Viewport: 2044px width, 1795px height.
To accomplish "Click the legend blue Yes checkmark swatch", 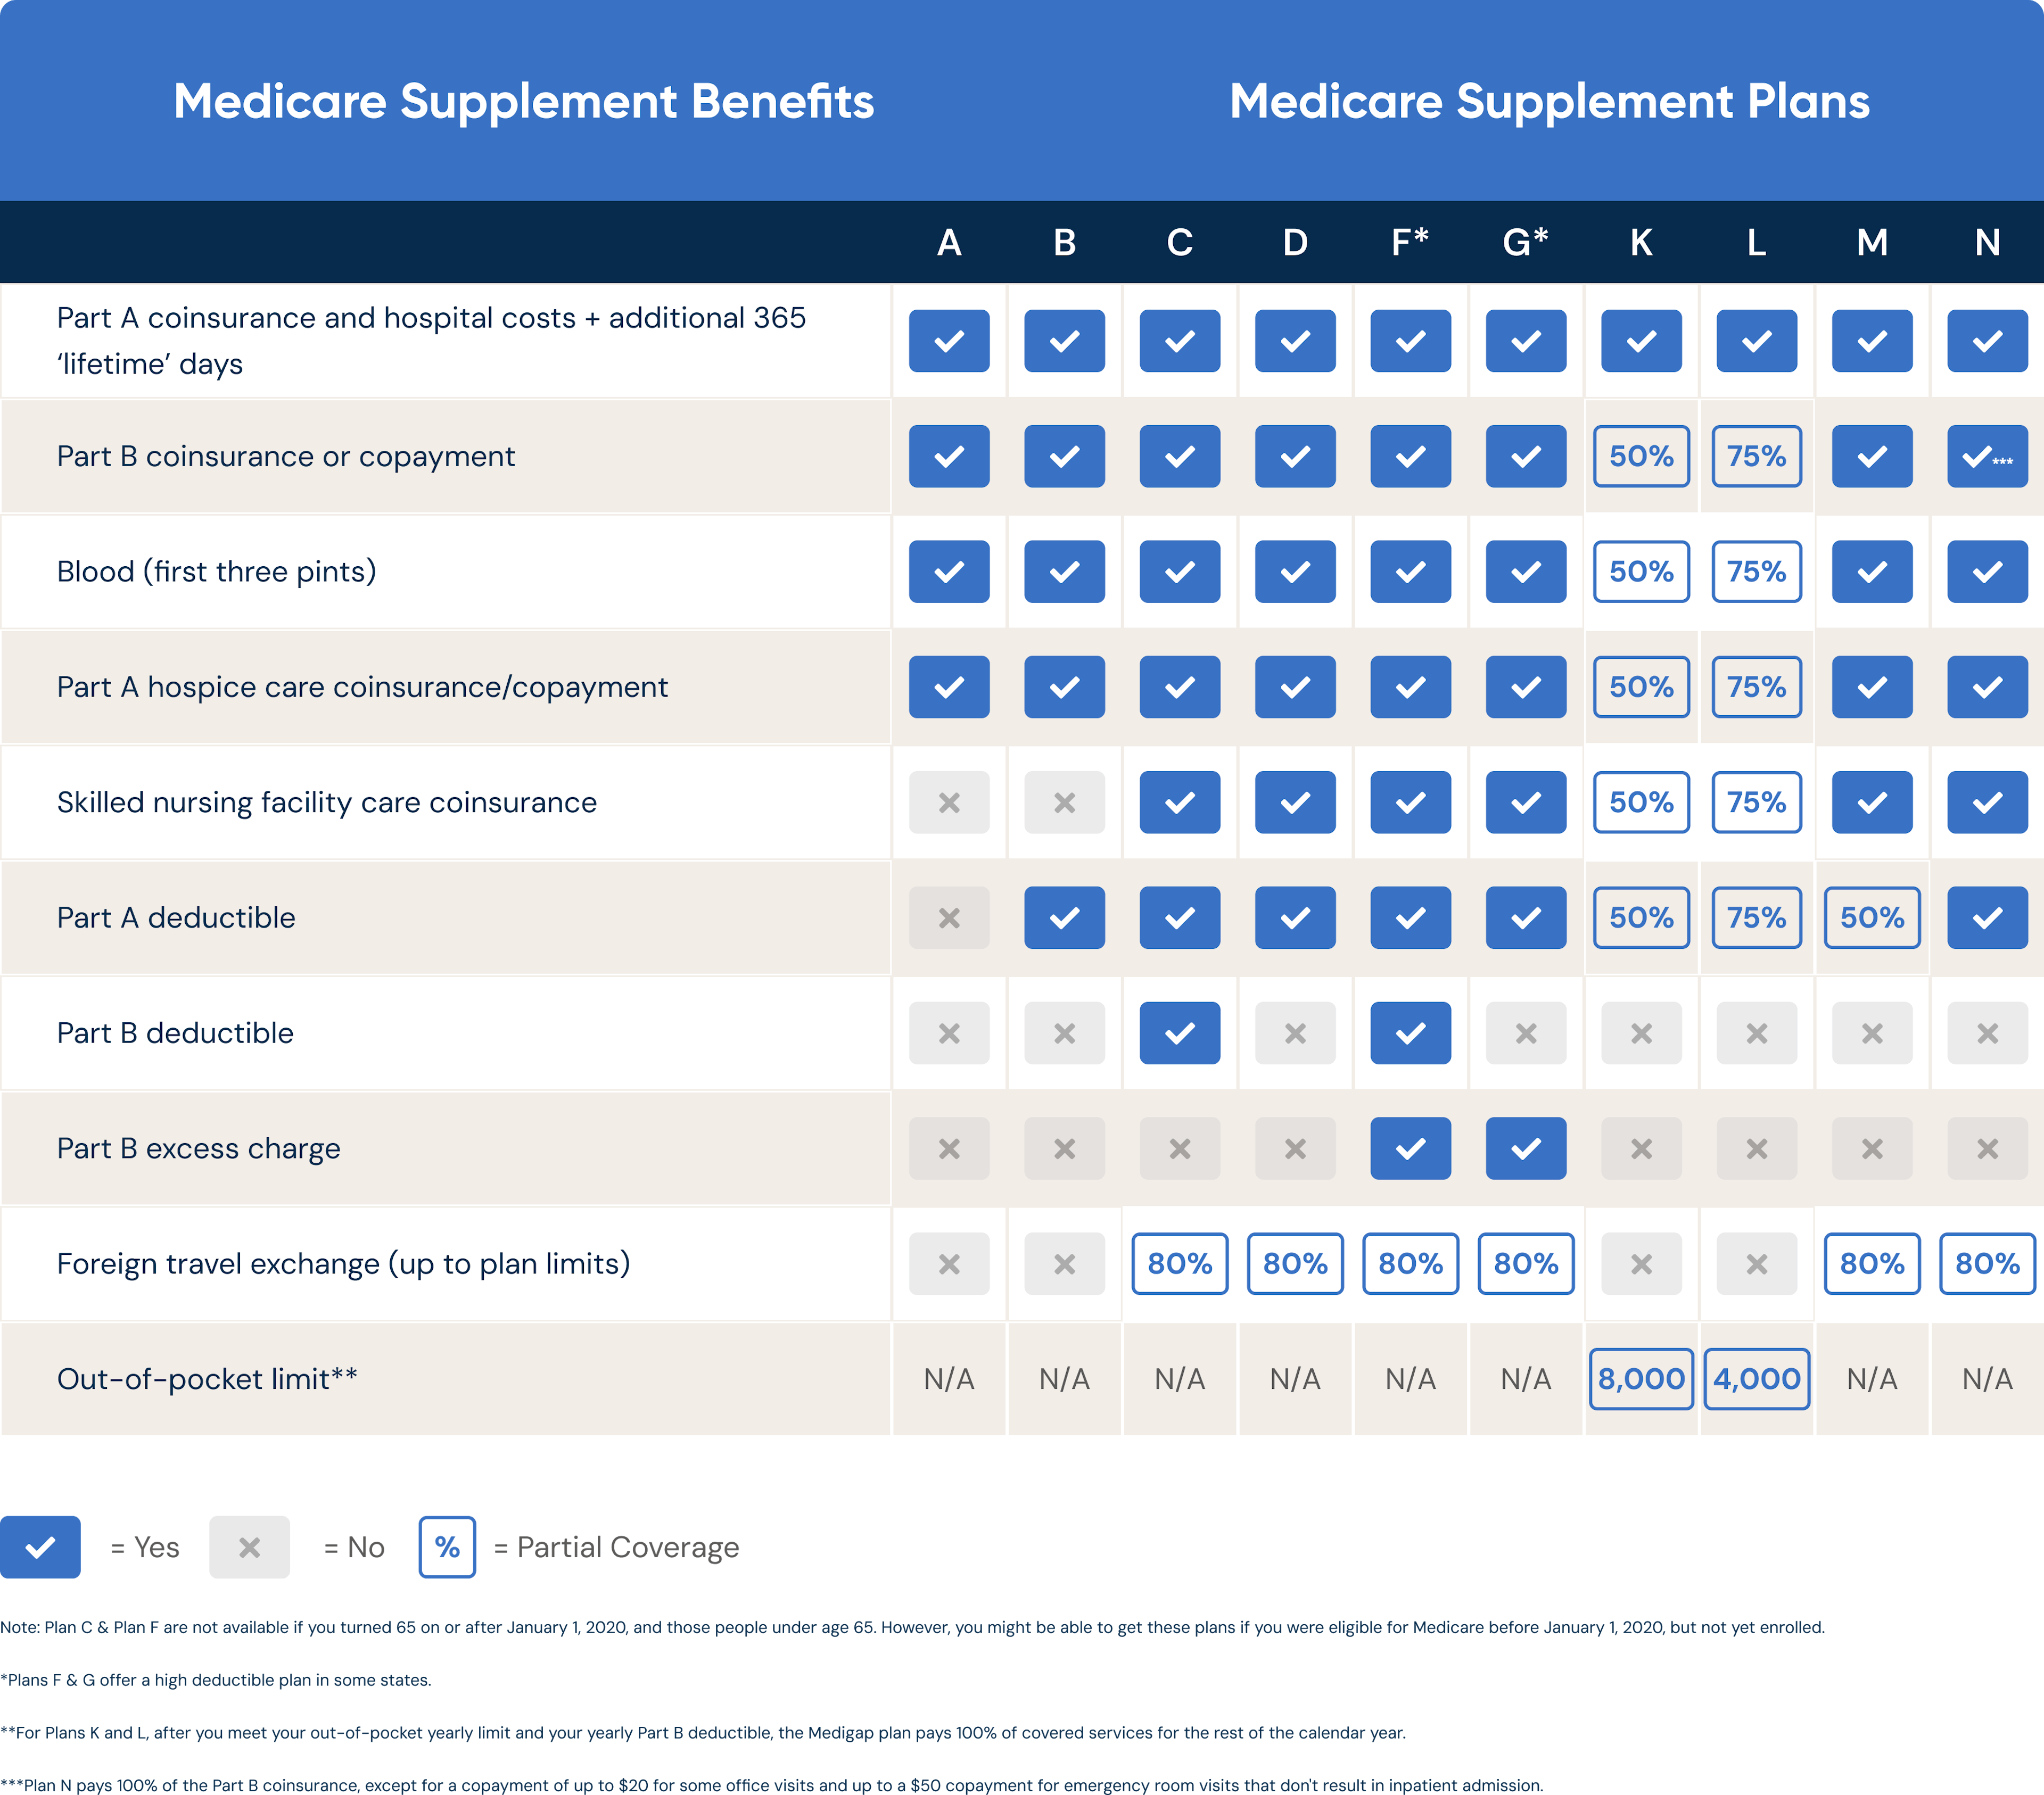I will [41, 1547].
